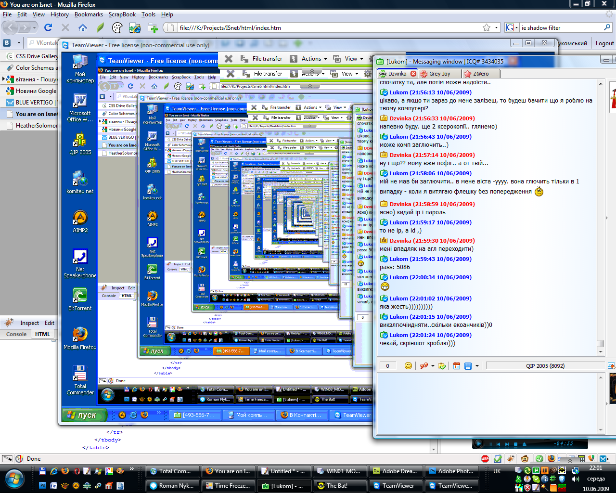Image resolution: width=616 pixels, height=493 pixels.
Task: Open the Bookmarks menu in Firefox
Action: (x=89, y=14)
